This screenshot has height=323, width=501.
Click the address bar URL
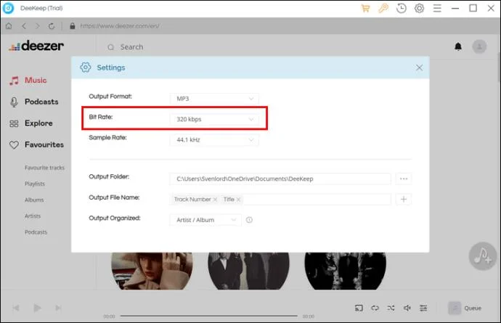tap(120, 26)
